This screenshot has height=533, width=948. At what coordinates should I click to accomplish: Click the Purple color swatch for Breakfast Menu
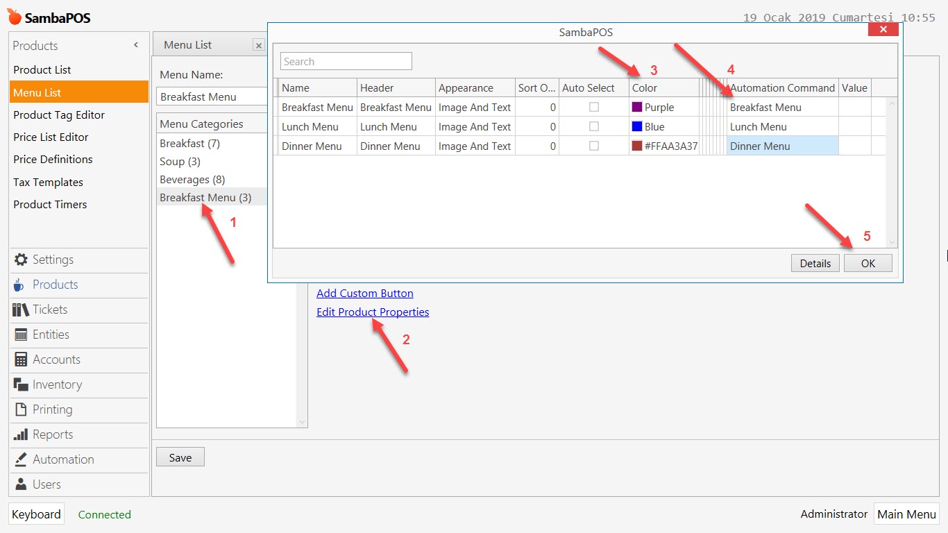pyautogui.click(x=635, y=107)
